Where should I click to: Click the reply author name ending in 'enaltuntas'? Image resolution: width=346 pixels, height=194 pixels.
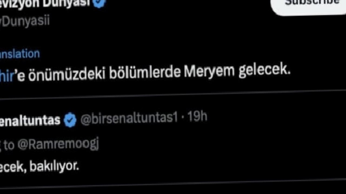pos(30,120)
